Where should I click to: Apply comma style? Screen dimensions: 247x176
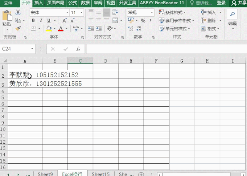coord(151,20)
